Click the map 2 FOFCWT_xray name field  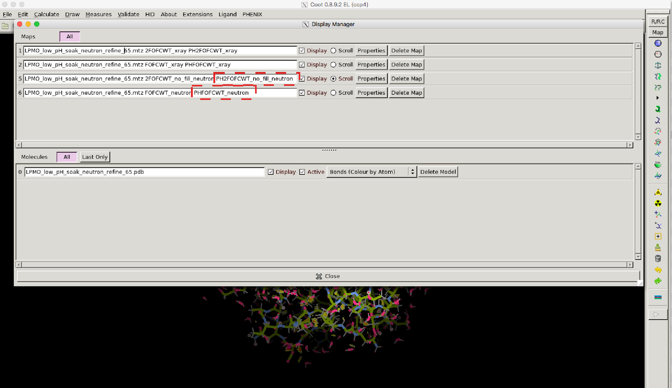(160, 65)
